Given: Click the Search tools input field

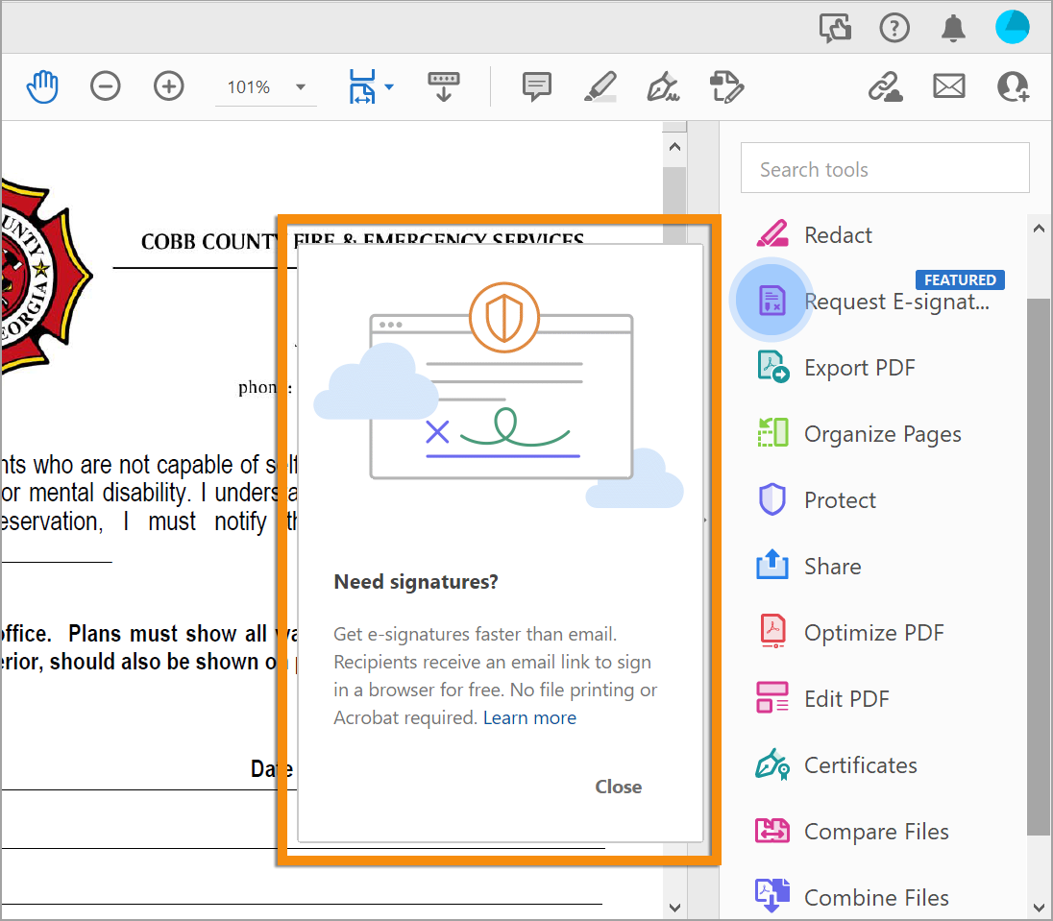Looking at the screenshot, I should point(884,168).
